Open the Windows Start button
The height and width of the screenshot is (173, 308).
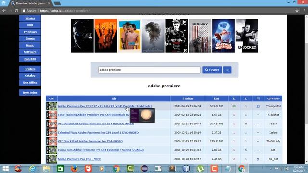point(5,169)
